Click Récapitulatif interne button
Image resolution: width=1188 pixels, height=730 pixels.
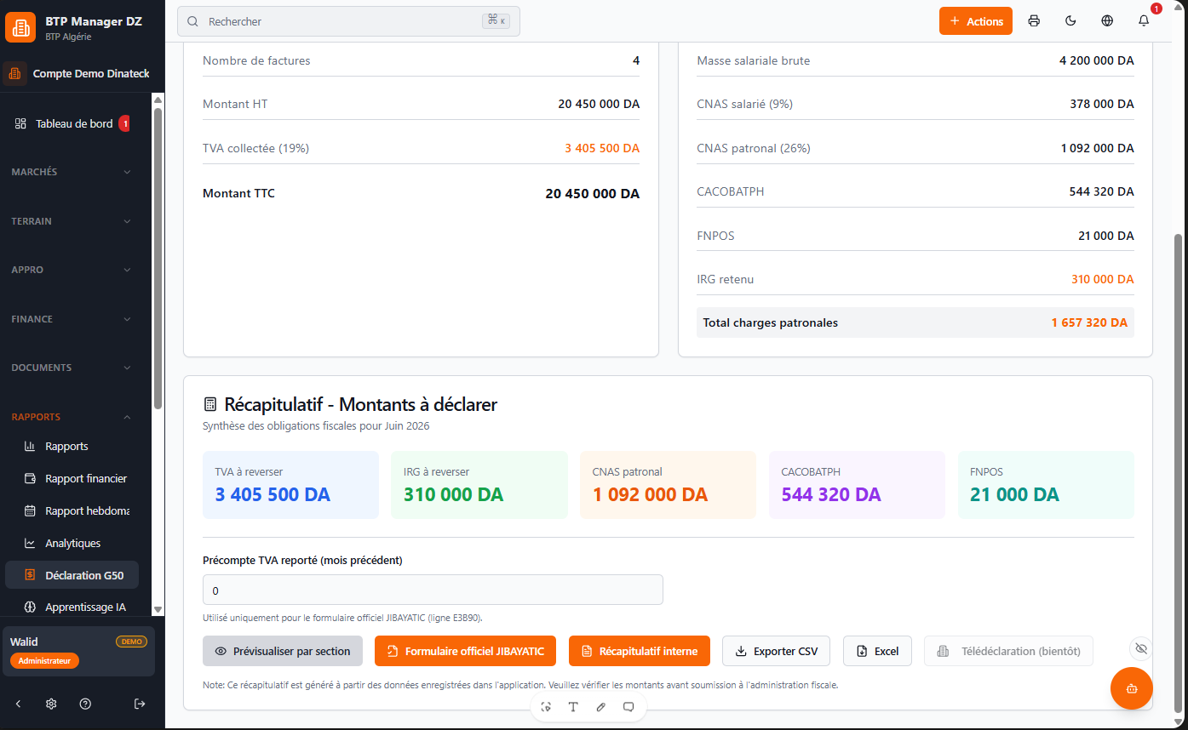coord(640,651)
